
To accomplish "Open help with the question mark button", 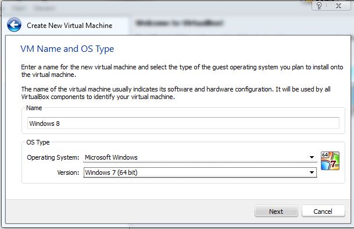I will (x=319, y=6).
